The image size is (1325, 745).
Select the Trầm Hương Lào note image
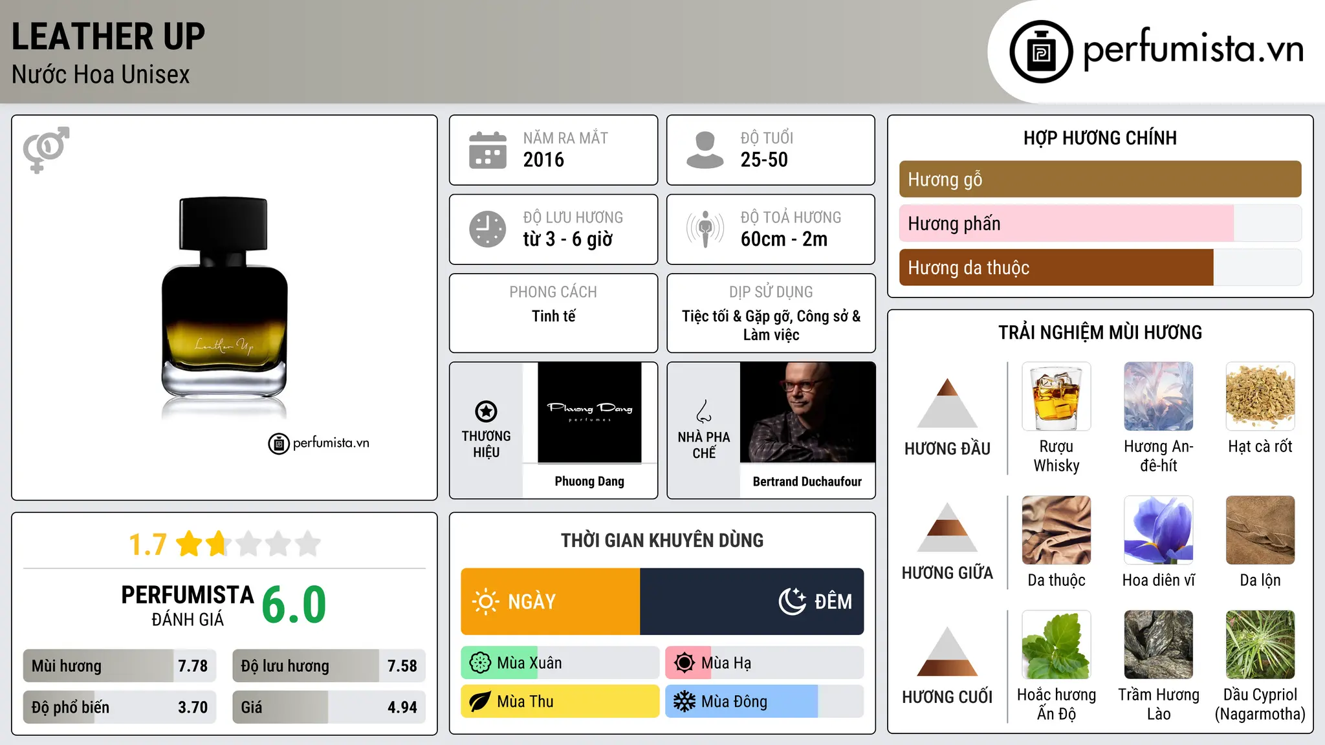(x=1159, y=645)
